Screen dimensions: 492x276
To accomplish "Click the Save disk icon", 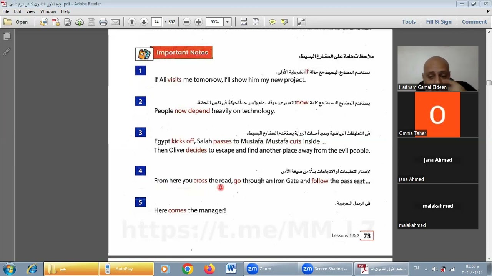I will point(91,22).
